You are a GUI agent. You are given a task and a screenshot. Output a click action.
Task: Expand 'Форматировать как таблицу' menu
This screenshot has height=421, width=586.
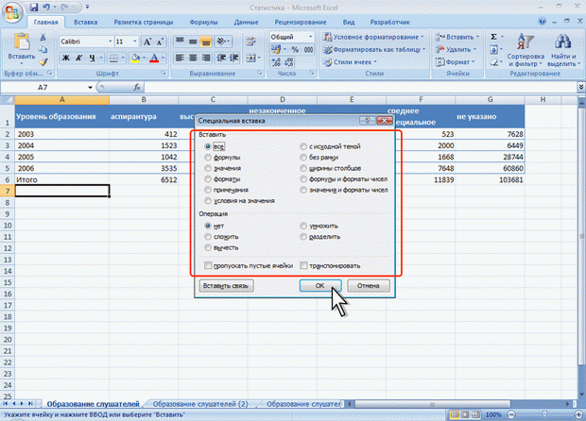pyautogui.click(x=374, y=49)
